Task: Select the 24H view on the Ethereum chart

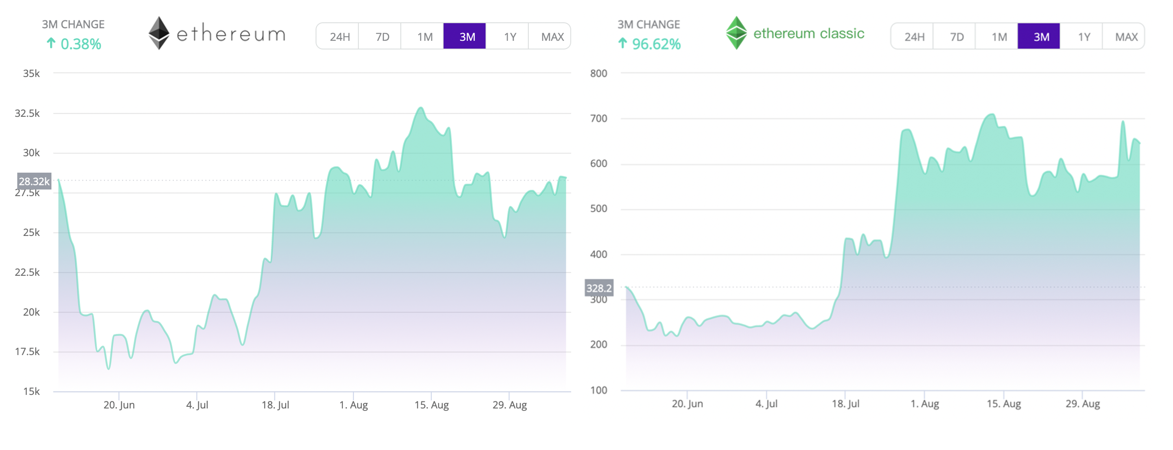Action: pos(339,36)
